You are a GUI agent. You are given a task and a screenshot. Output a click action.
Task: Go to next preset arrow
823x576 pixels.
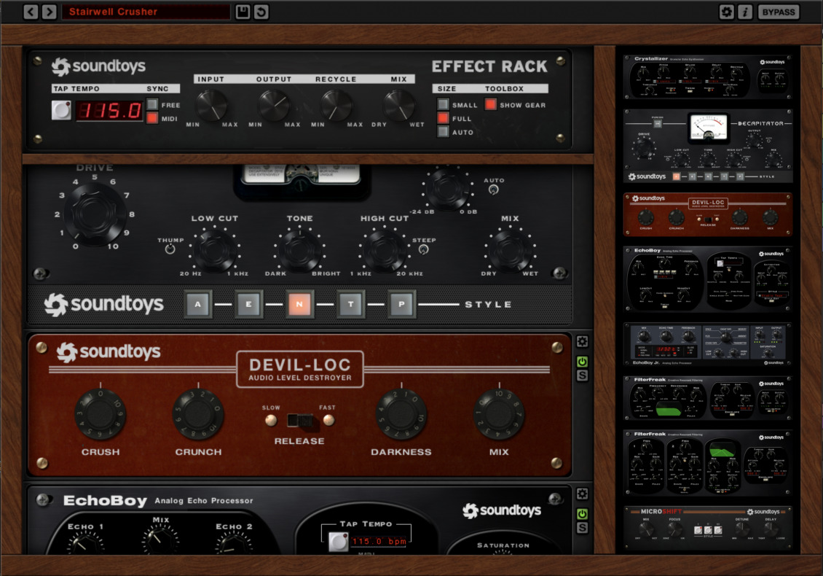coord(49,12)
